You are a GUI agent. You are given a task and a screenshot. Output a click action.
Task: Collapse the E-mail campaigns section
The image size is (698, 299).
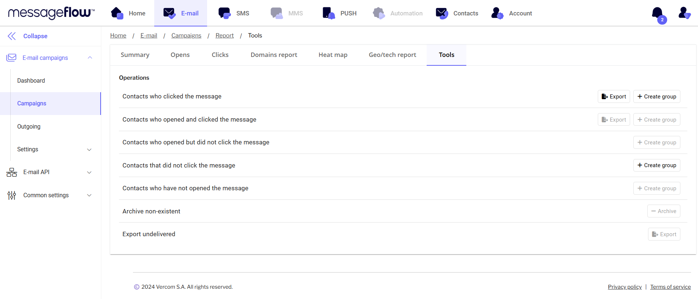click(x=90, y=58)
